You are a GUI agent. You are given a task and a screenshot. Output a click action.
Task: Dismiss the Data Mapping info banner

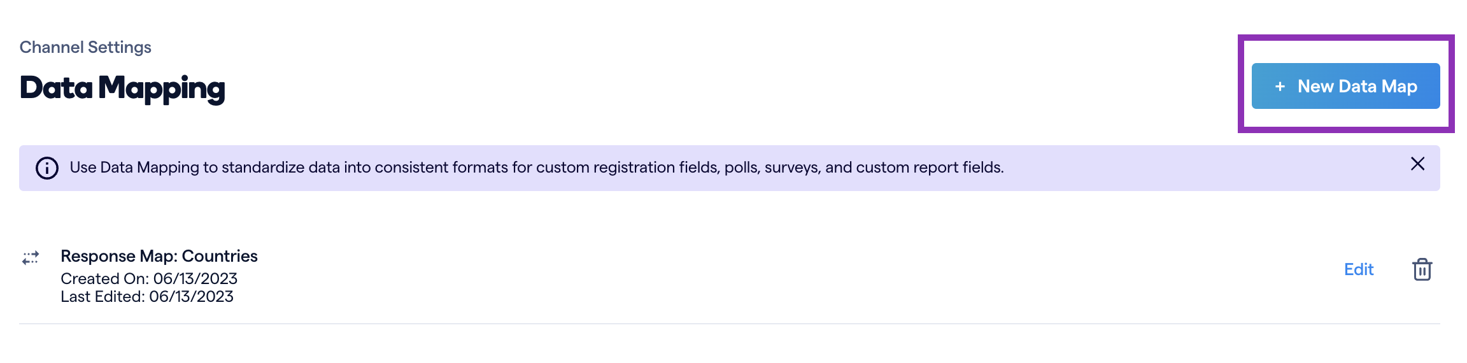click(1417, 164)
